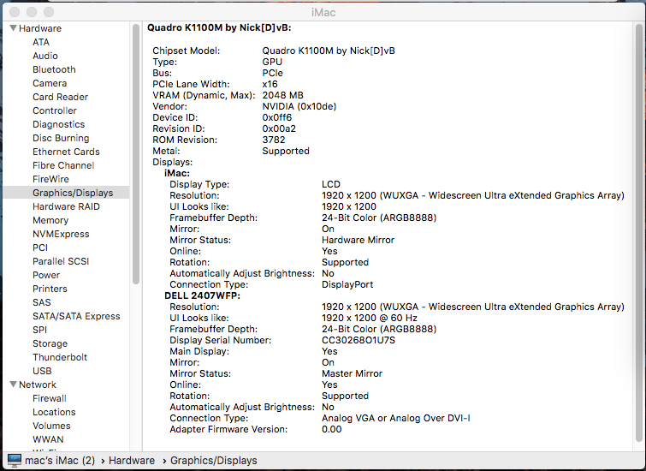This screenshot has width=646, height=471.
Task: Open the FireWire entry
Action: coord(50,179)
